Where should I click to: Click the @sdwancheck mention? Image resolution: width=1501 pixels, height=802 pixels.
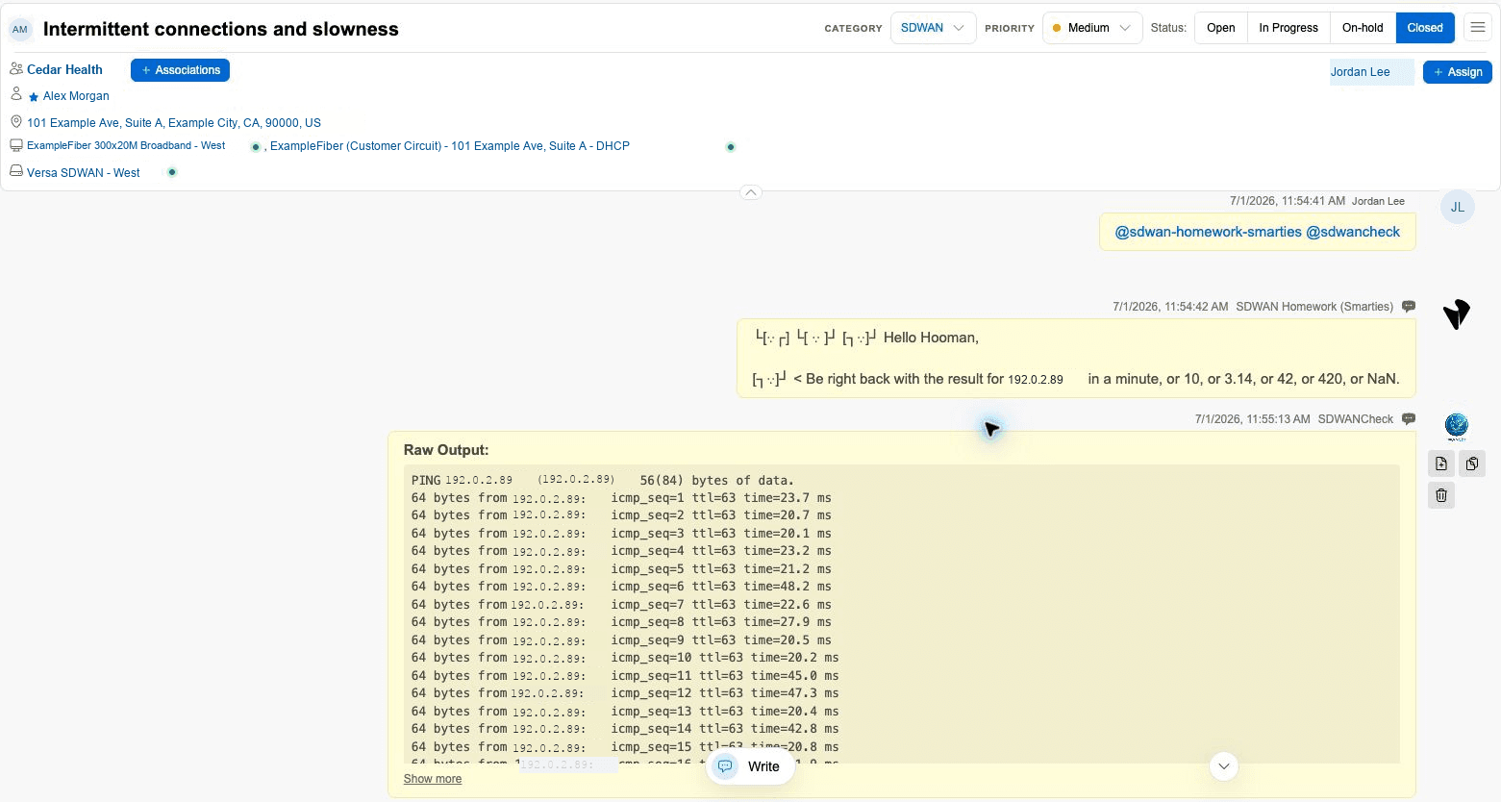pyautogui.click(x=1353, y=232)
